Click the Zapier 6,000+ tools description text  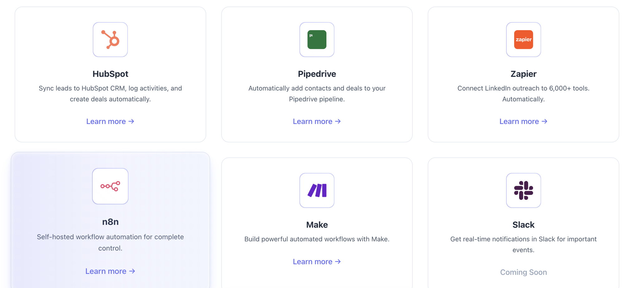click(523, 93)
